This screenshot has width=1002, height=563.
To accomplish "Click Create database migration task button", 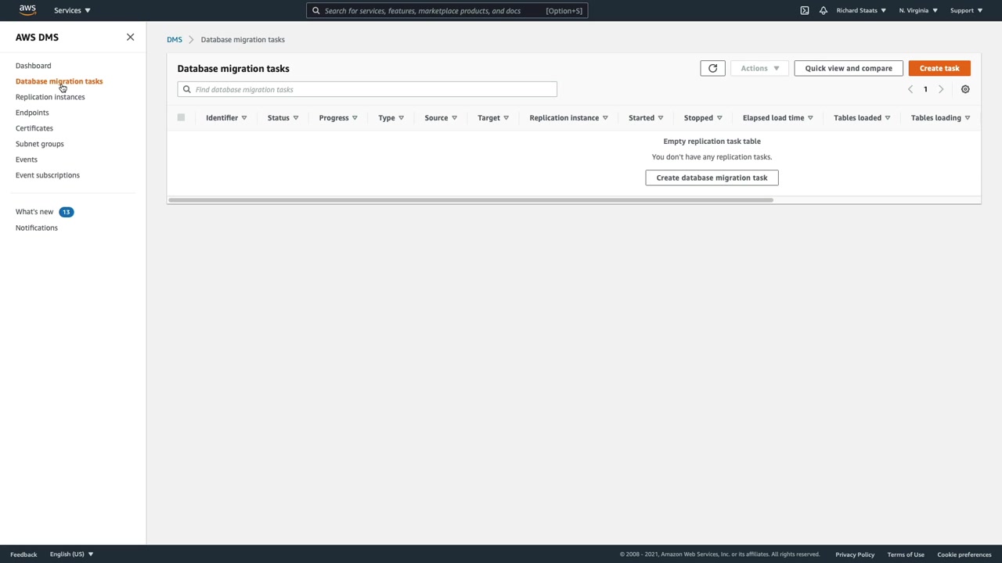I will pos(712,178).
